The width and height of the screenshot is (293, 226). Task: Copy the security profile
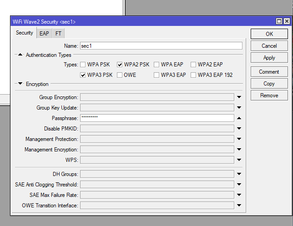coord(269,84)
